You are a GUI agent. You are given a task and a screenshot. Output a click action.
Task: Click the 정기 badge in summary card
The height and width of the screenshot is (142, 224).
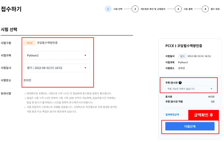[182, 56]
